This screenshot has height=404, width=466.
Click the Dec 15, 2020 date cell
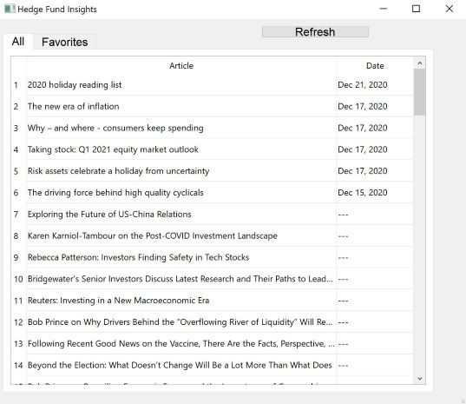pyautogui.click(x=363, y=193)
